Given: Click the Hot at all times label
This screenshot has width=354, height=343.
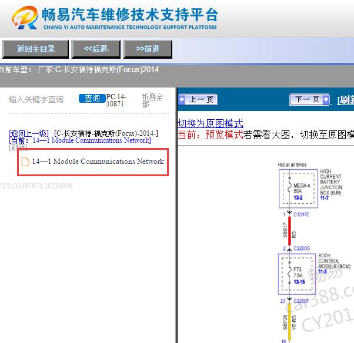Looking at the screenshot, I should (x=292, y=164).
